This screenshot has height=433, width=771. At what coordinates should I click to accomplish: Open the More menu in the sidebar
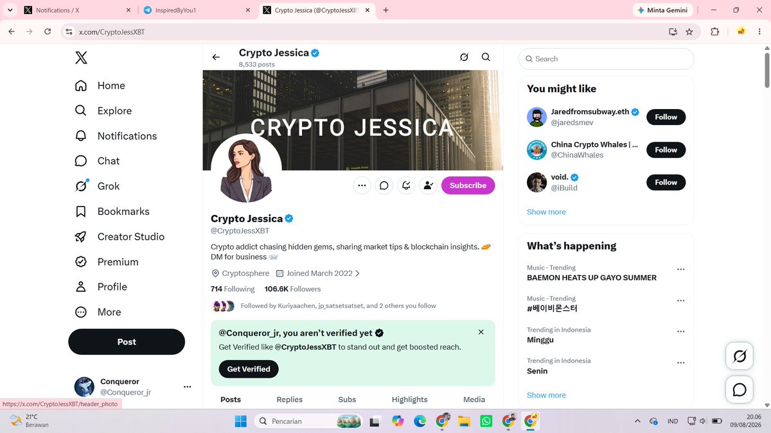coord(98,312)
